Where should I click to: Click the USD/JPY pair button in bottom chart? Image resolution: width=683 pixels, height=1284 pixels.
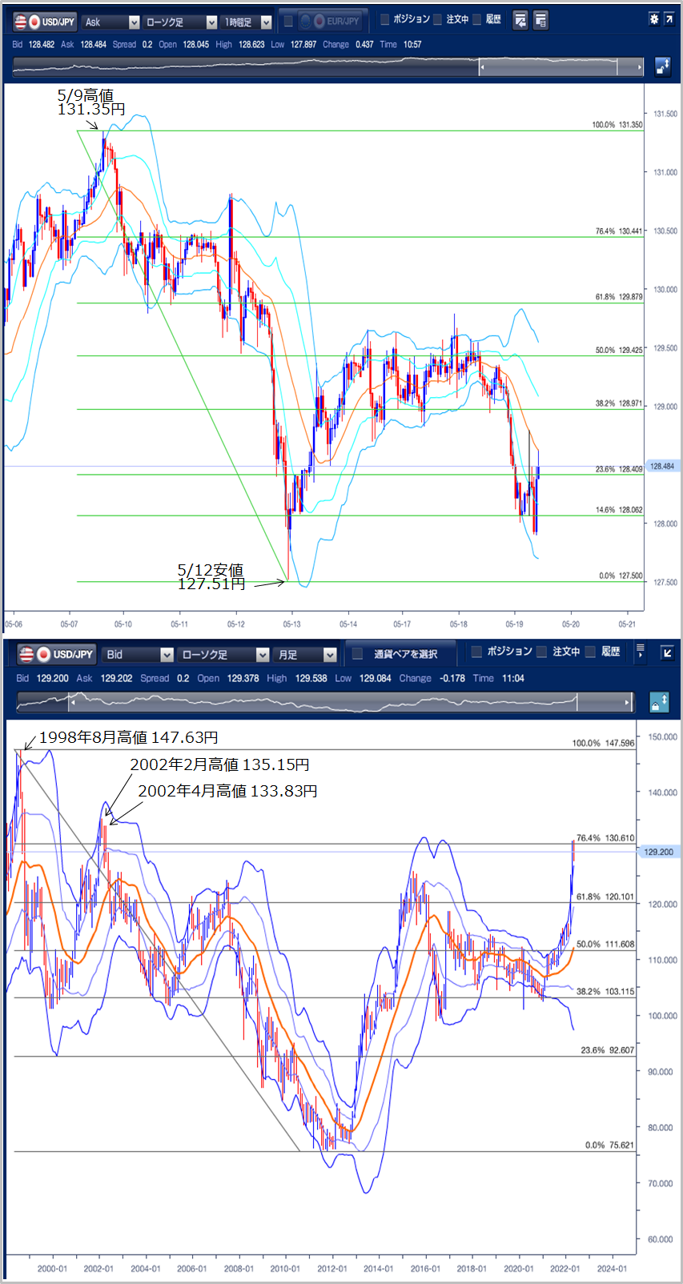pos(56,654)
